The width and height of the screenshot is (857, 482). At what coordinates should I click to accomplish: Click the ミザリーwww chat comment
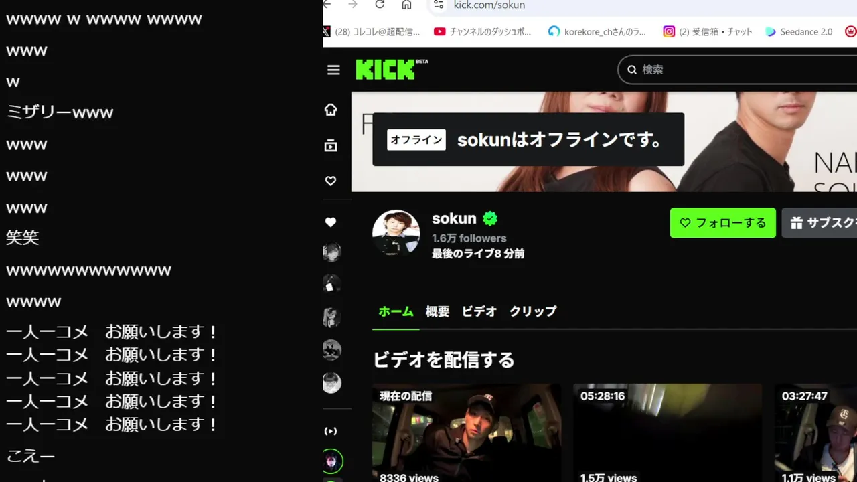[x=60, y=112]
